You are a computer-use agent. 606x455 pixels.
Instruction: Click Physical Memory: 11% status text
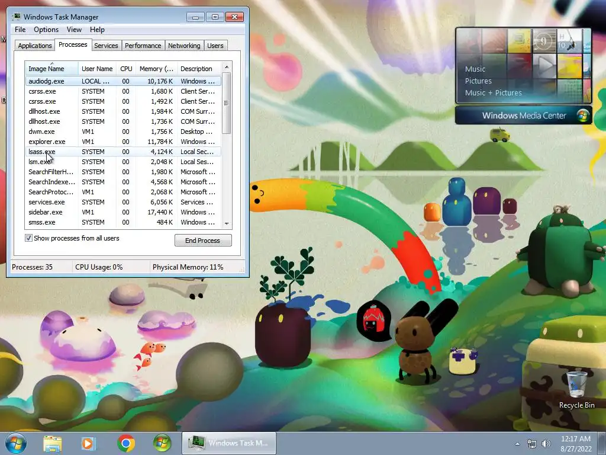point(188,267)
